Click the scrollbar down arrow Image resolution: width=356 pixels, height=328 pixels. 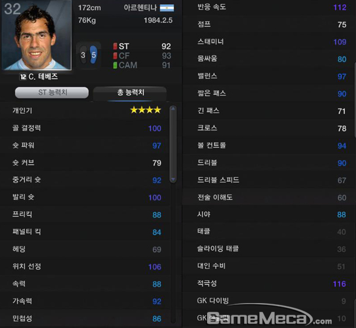173,180
